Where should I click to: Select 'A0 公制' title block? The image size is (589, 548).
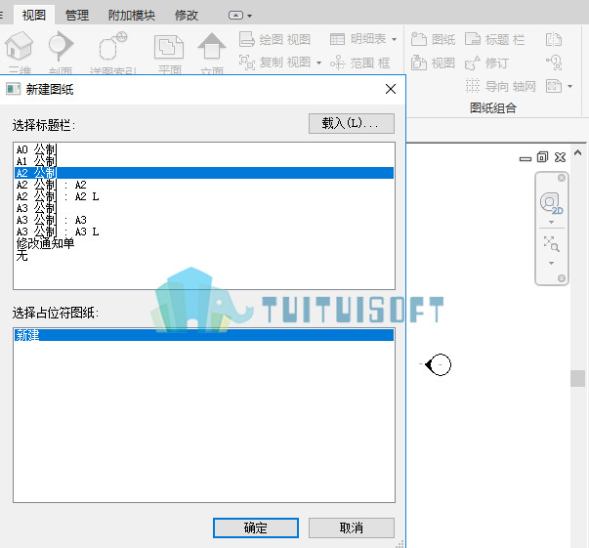click(204, 149)
